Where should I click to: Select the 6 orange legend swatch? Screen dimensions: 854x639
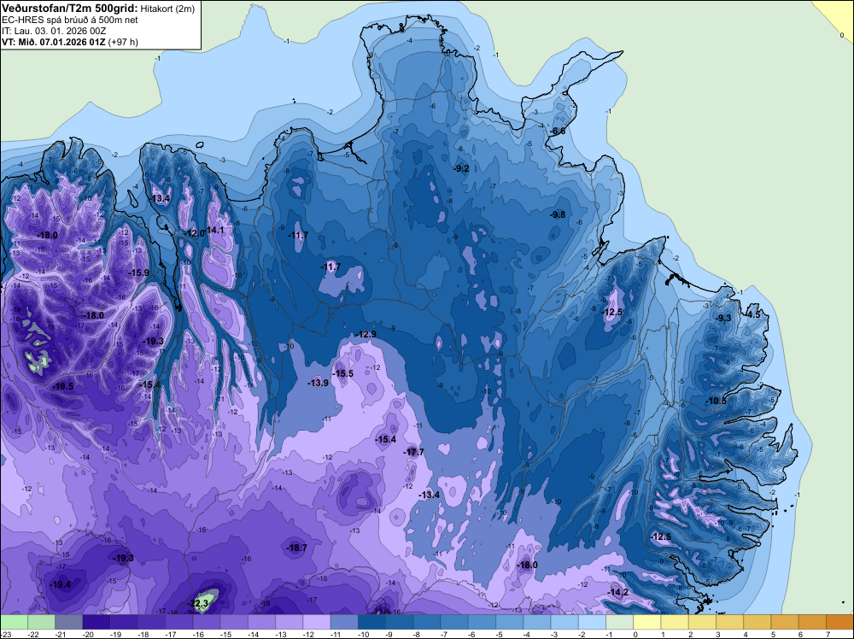(812, 622)
